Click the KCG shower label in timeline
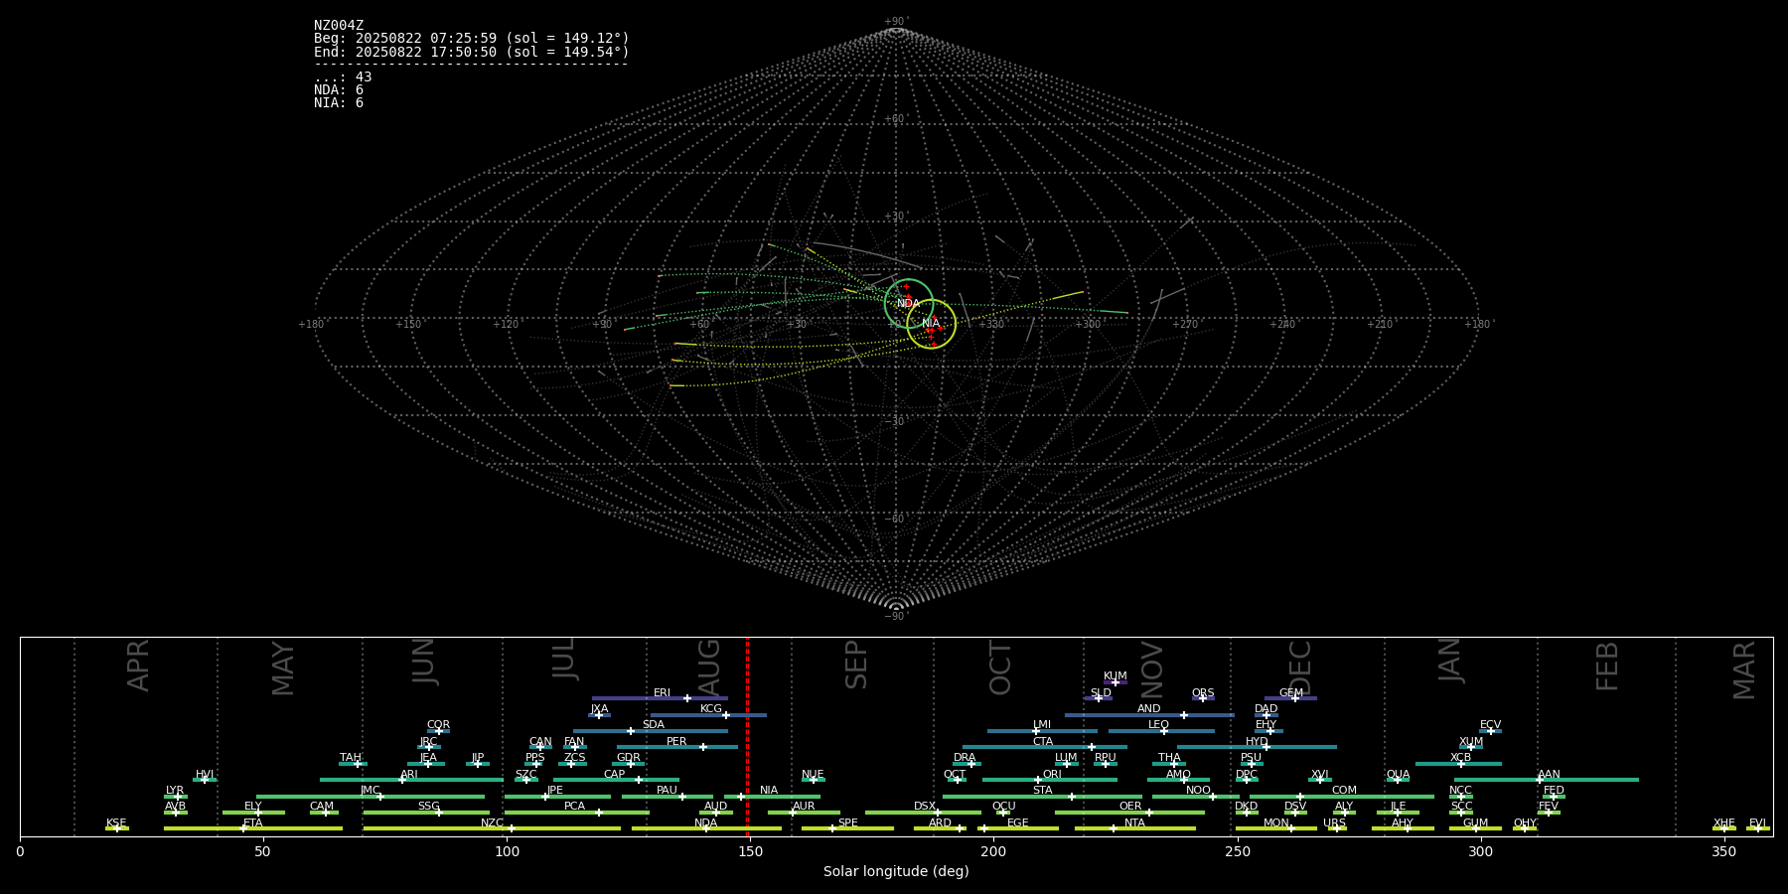 click(x=711, y=709)
